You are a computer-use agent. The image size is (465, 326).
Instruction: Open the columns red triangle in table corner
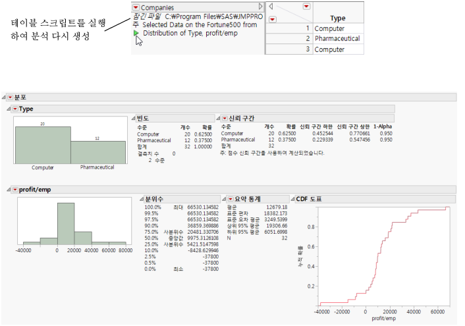(x=306, y=7)
